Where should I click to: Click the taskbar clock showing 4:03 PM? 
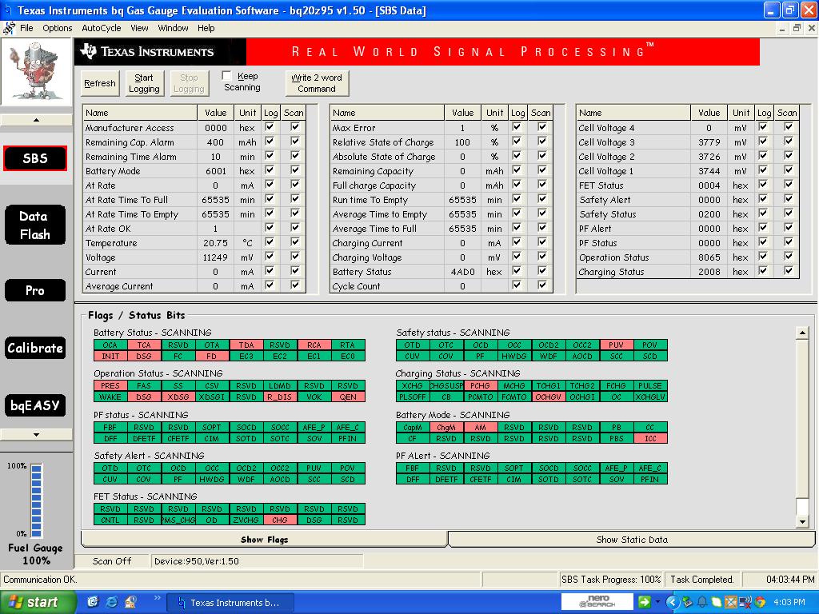tap(789, 602)
